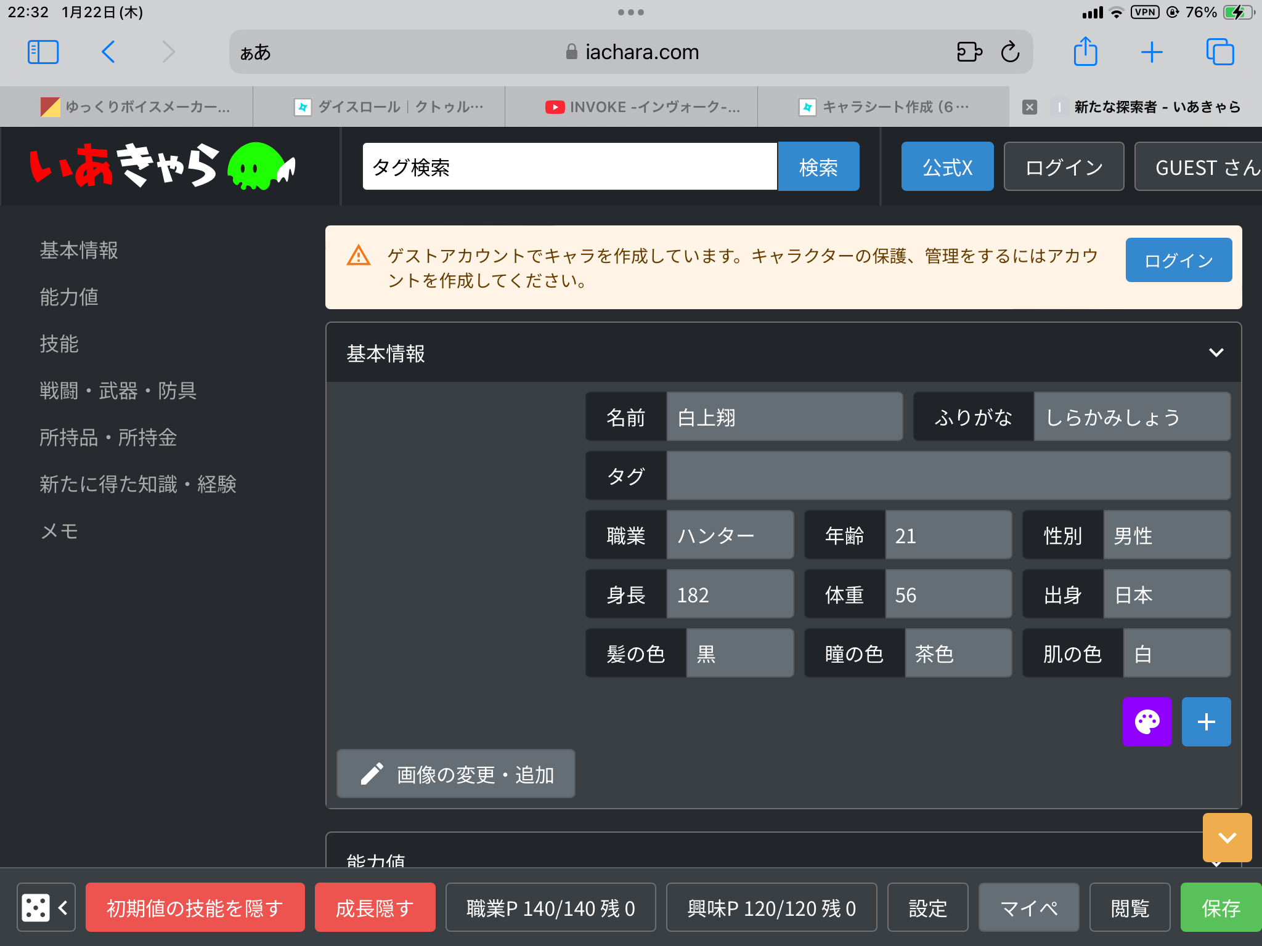Click the extensions puzzle icon in address bar
The height and width of the screenshot is (946, 1262).
click(969, 52)
